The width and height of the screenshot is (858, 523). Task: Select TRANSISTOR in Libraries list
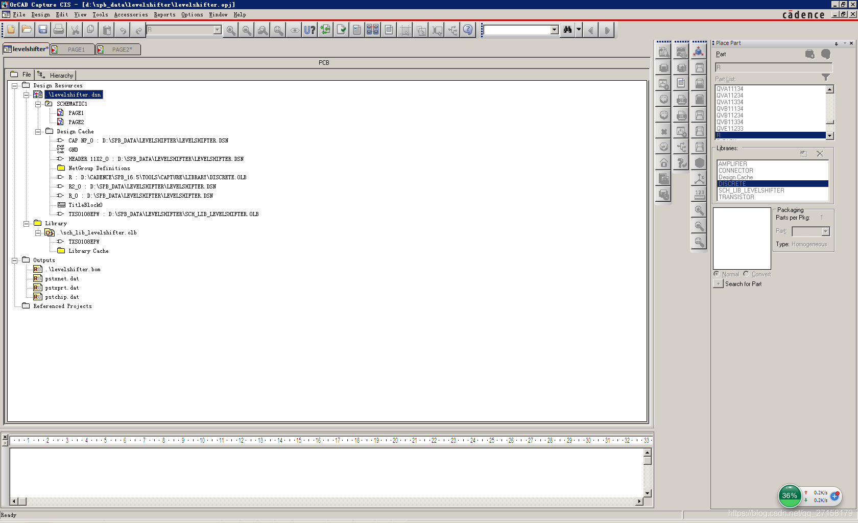[736, 197]
